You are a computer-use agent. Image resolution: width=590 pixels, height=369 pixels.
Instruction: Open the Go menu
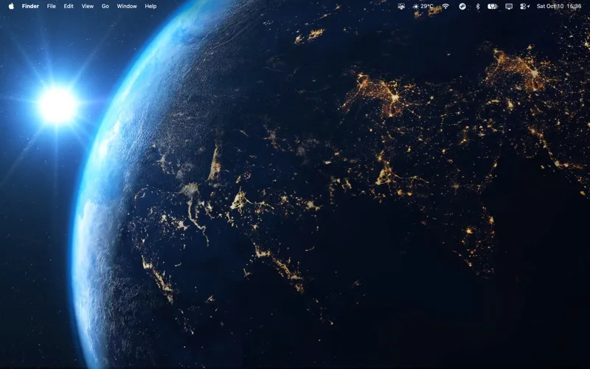[105, 6]
